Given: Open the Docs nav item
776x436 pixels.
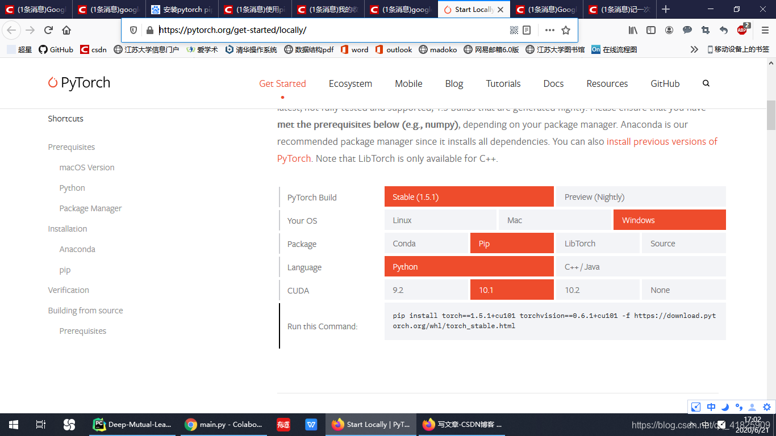Looking at the screenshot, I should [x=553, y=83].
